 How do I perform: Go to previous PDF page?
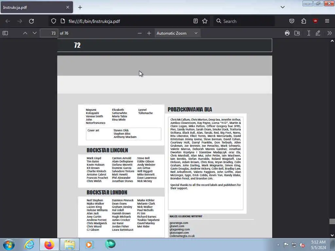25,33
